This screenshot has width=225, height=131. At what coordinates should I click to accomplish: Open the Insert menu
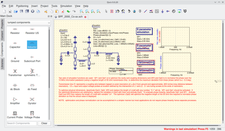click(x=35, y=6)
